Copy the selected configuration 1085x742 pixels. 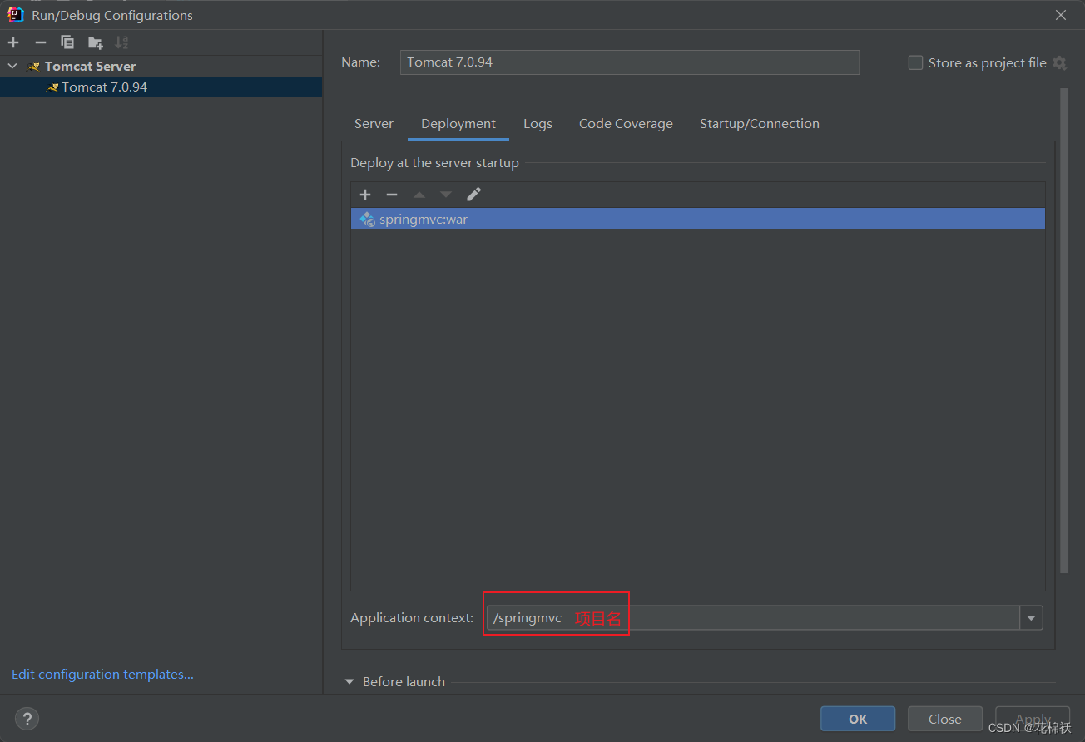67,42
